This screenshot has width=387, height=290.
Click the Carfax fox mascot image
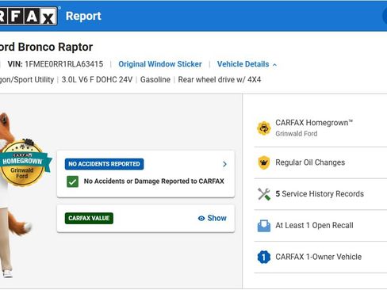pyautogui.click(x=16, y=195)
